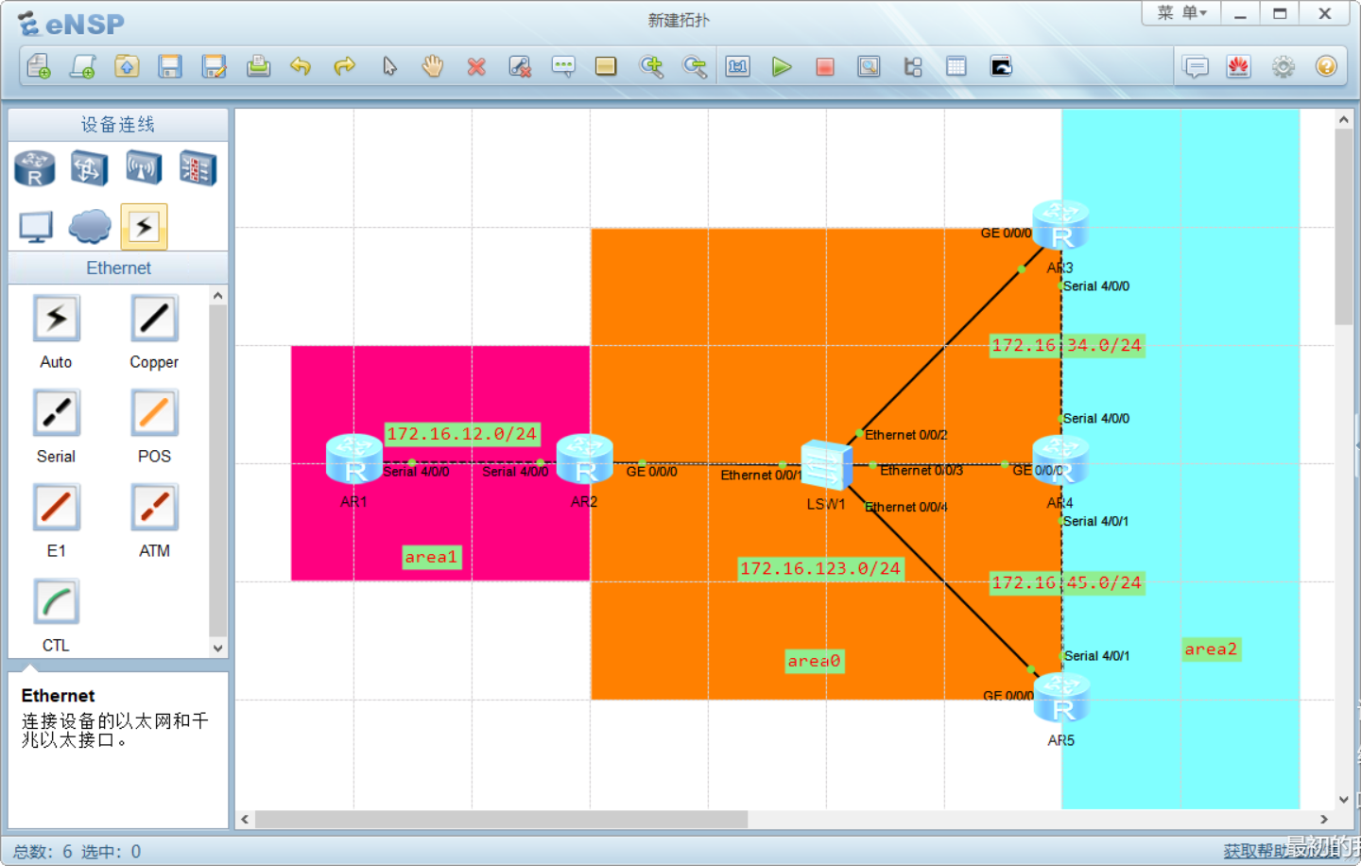Open settings via the gear icon
Viewport: 1361px width, 866px height.
(1283, 66)
